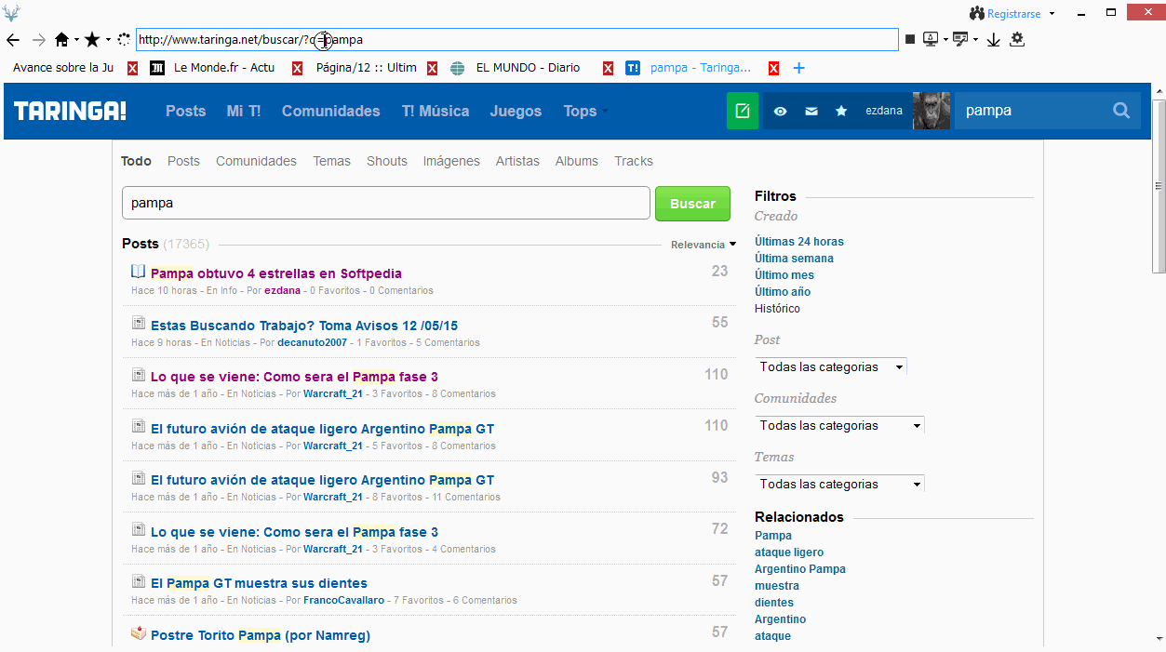
Task: Select the Tracks search tab
Action: click(x=634, y=161)
